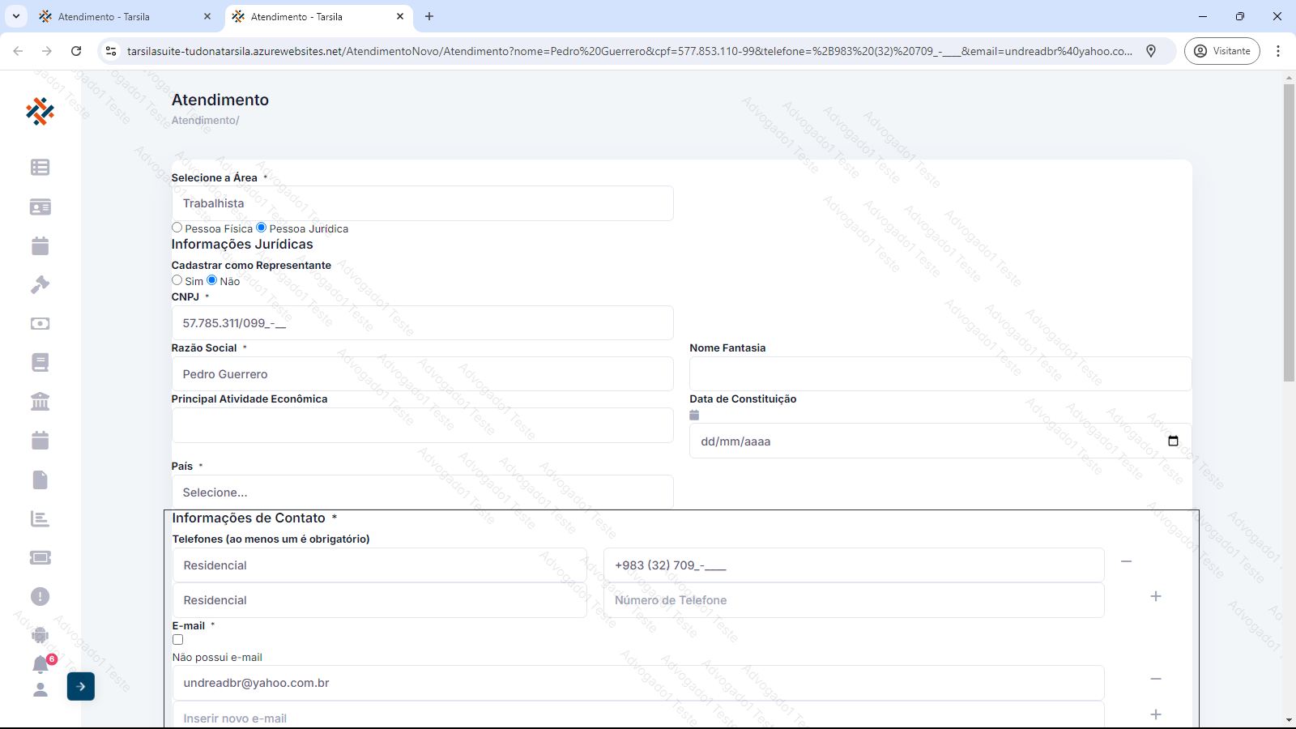The height and width of the screenshot is (729, 1296).
Task: Check the Não possui e-mail checkbox
Action: [178, 640]
